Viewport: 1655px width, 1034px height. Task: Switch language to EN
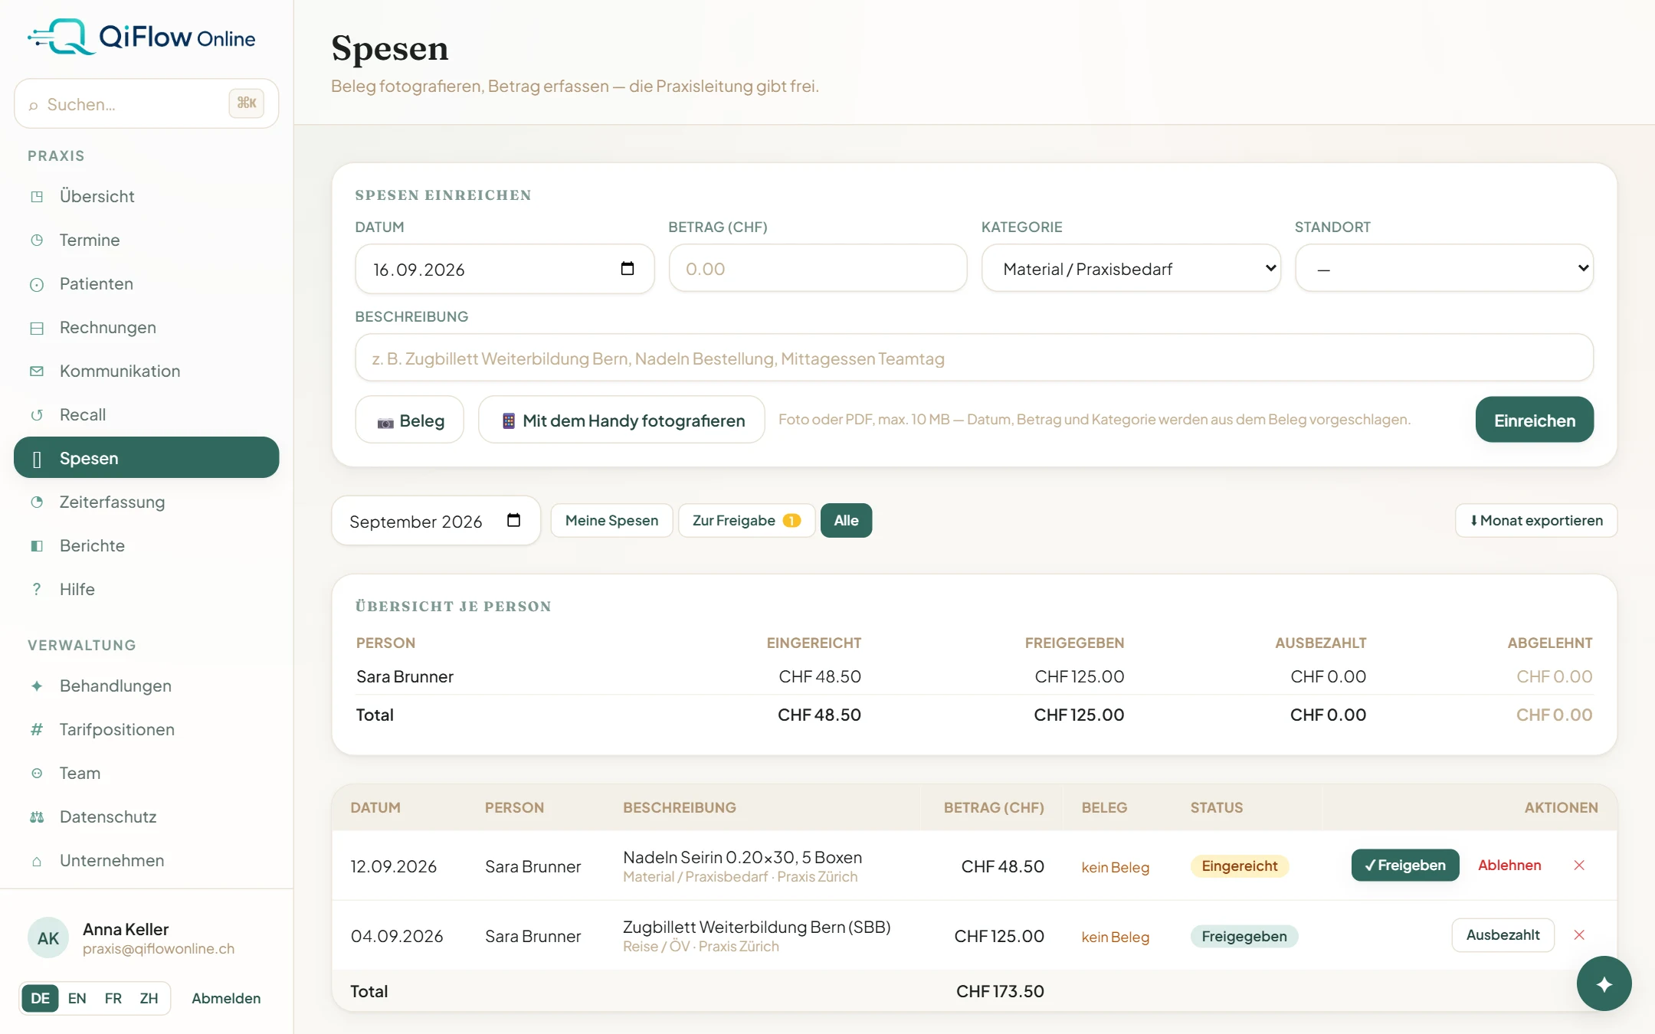click(77, 998)
